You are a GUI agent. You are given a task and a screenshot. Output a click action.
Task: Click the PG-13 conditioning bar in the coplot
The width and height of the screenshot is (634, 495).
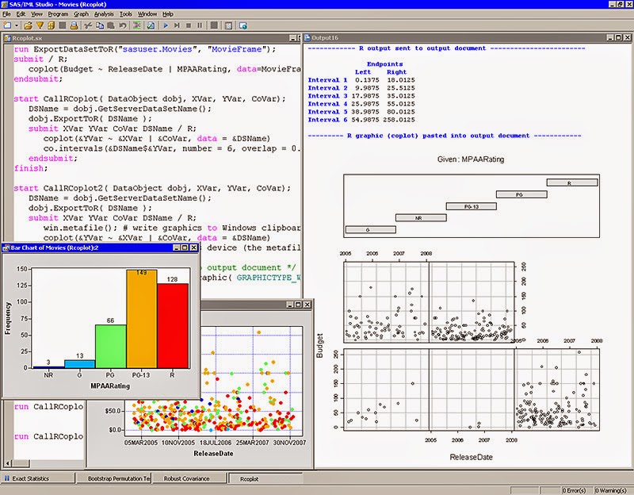point(472,206)
